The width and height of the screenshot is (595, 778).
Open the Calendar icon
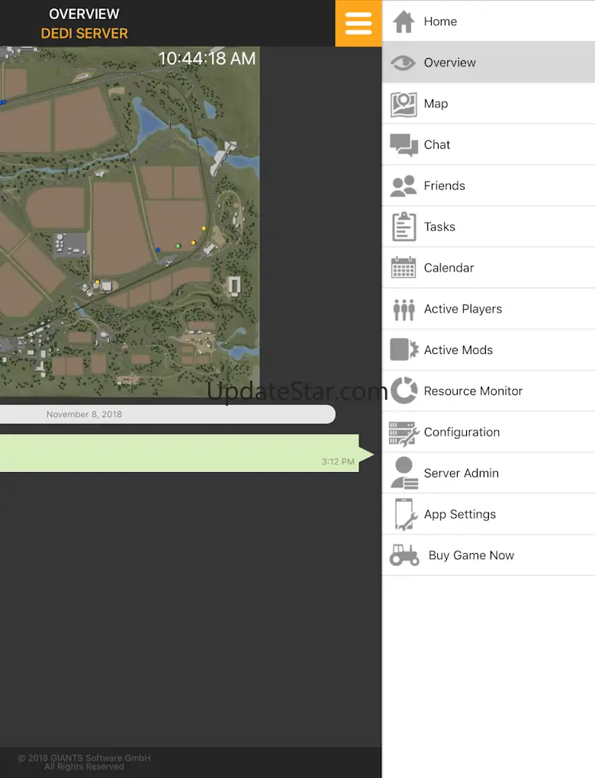point(404,268)
